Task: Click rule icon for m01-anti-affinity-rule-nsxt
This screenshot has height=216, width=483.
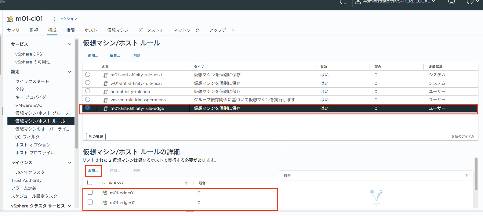Action: point(106,75)
